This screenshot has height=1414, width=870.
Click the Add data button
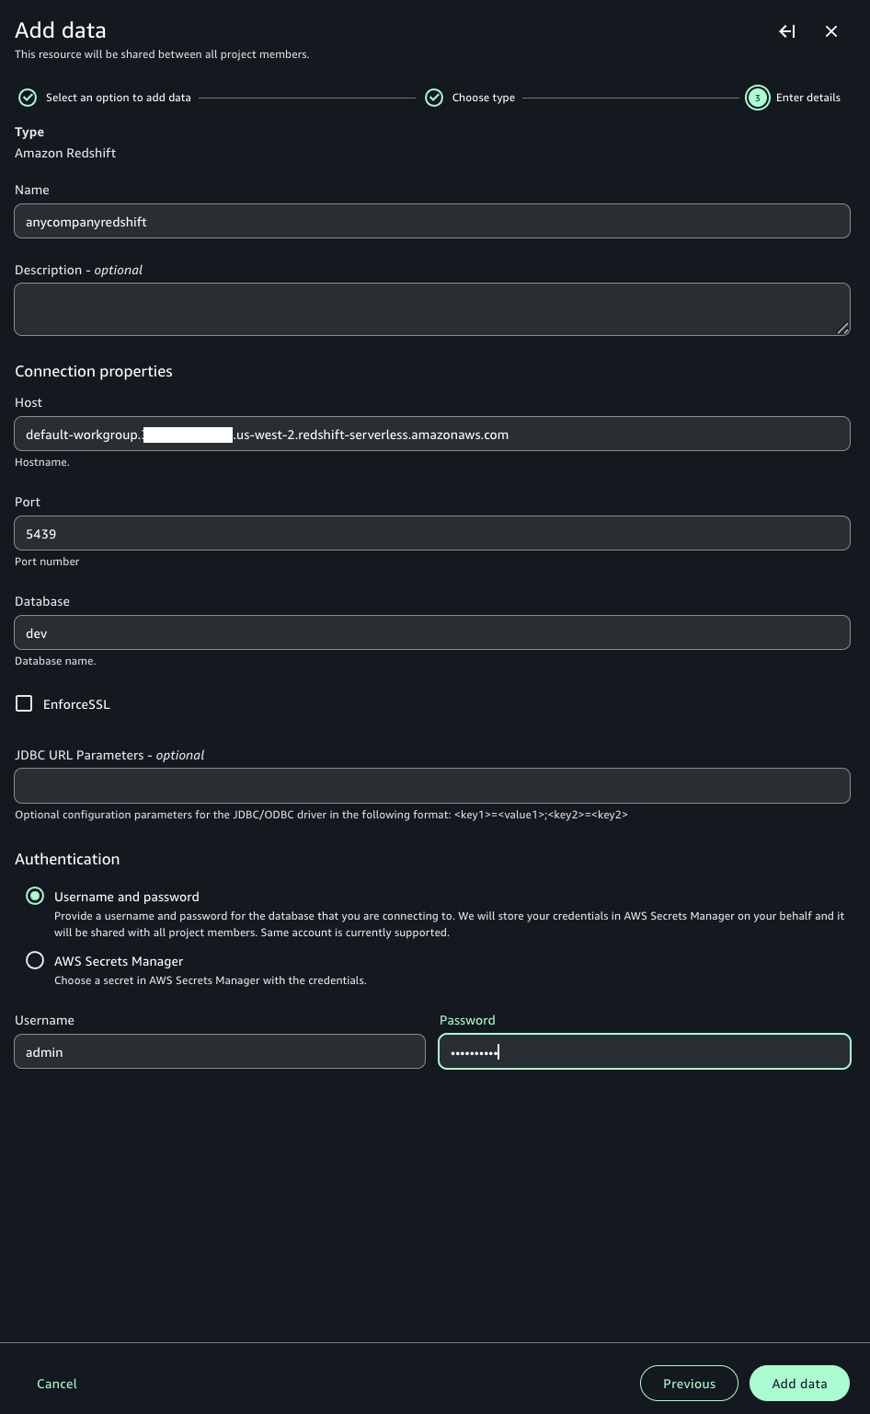click(x=799, y=1383)
